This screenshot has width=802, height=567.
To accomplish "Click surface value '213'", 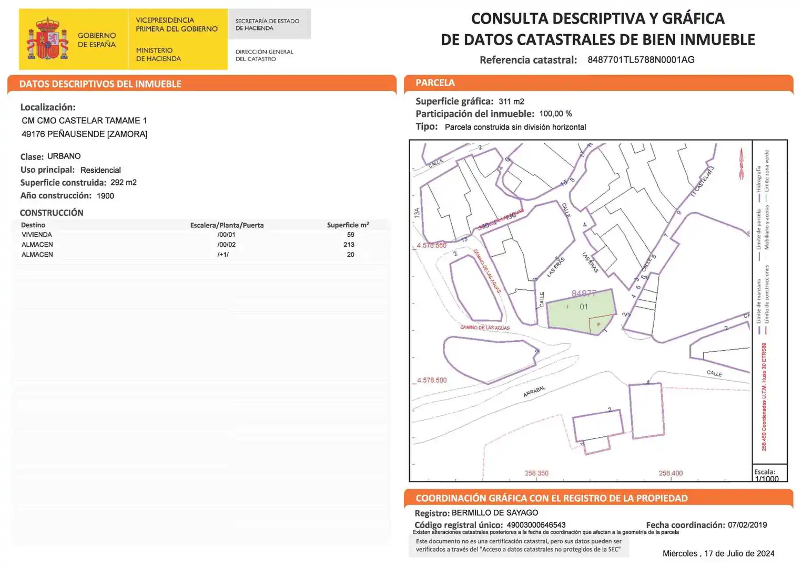I will (349, 245).
